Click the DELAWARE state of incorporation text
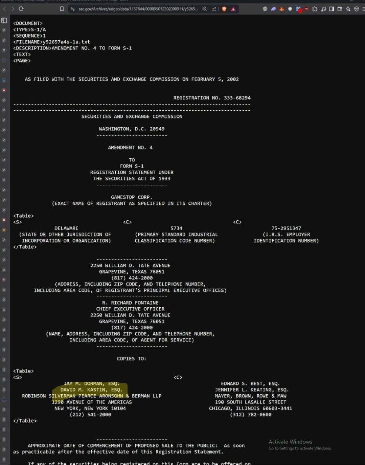 [x=66, y=228]
